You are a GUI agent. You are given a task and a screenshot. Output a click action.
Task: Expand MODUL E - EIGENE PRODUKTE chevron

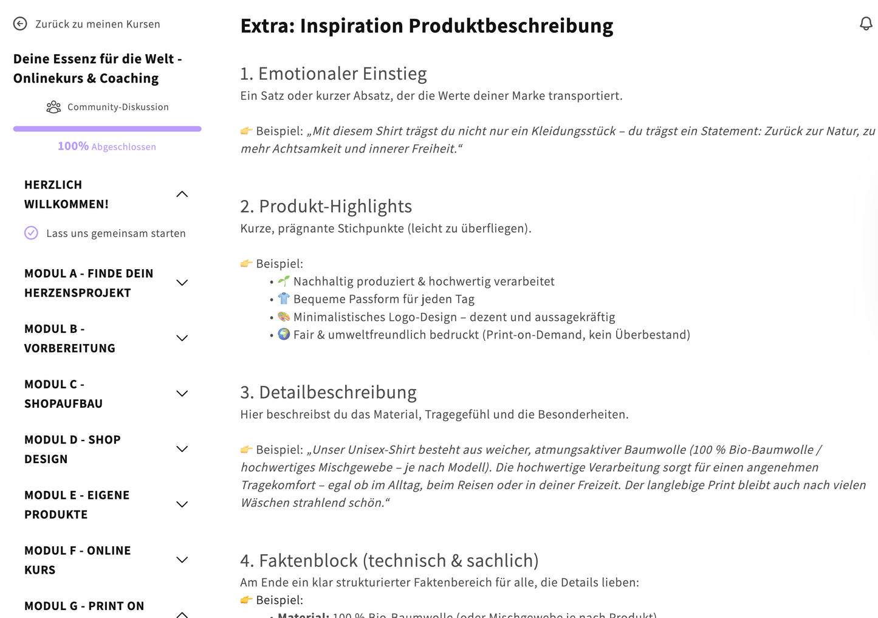click(x=182, y=504)
